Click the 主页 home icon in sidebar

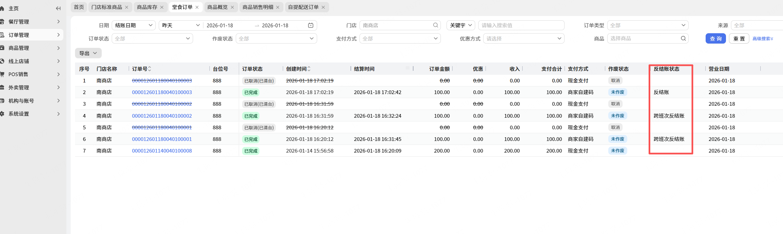[2, 8]
